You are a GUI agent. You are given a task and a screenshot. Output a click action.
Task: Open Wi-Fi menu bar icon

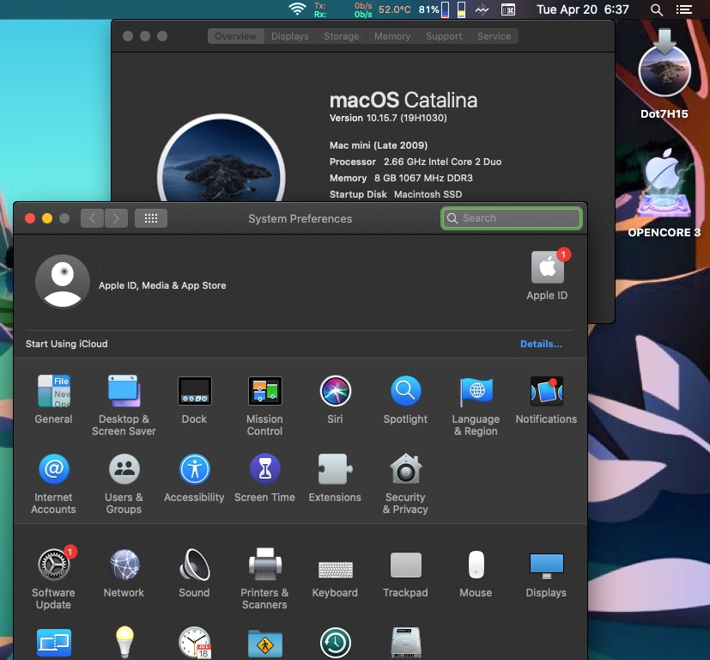tap(298, 9)
